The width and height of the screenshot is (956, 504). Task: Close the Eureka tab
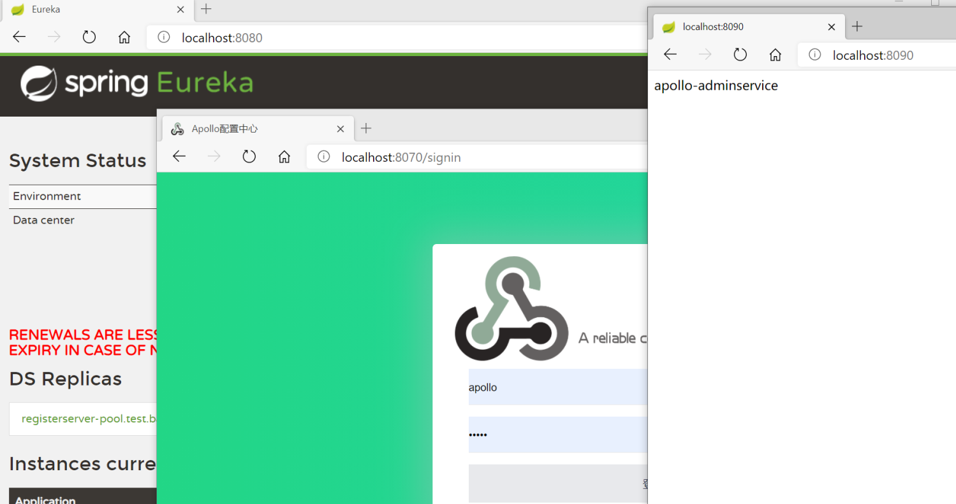[x=180, y=10]
